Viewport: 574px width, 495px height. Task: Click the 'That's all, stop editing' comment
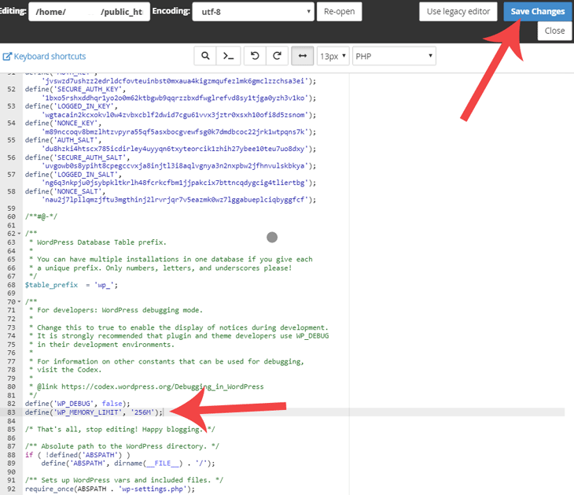(120, 429)
